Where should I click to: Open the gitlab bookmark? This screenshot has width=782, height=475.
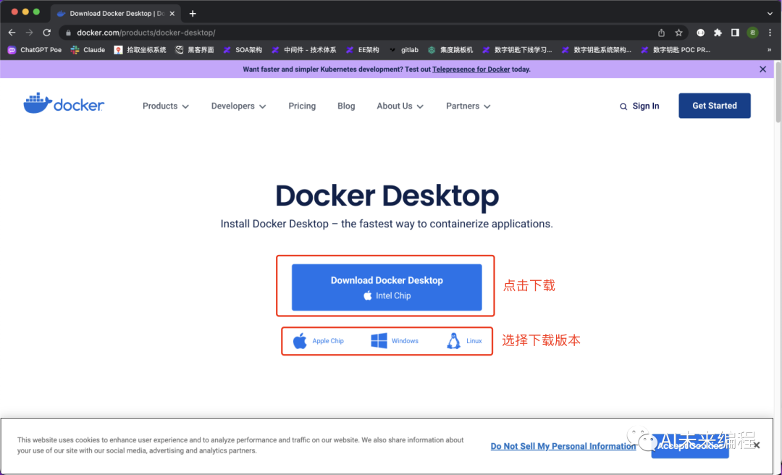coord(403,50)
